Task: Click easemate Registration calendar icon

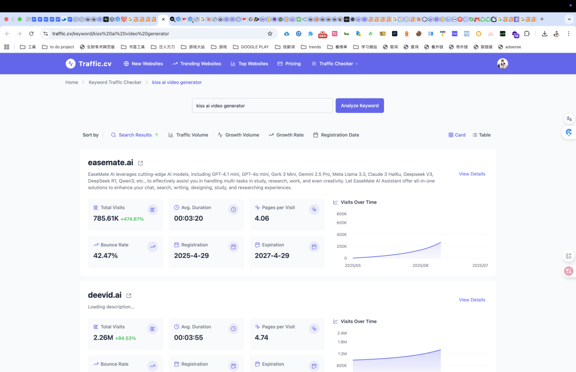Action: pos(233,247)
